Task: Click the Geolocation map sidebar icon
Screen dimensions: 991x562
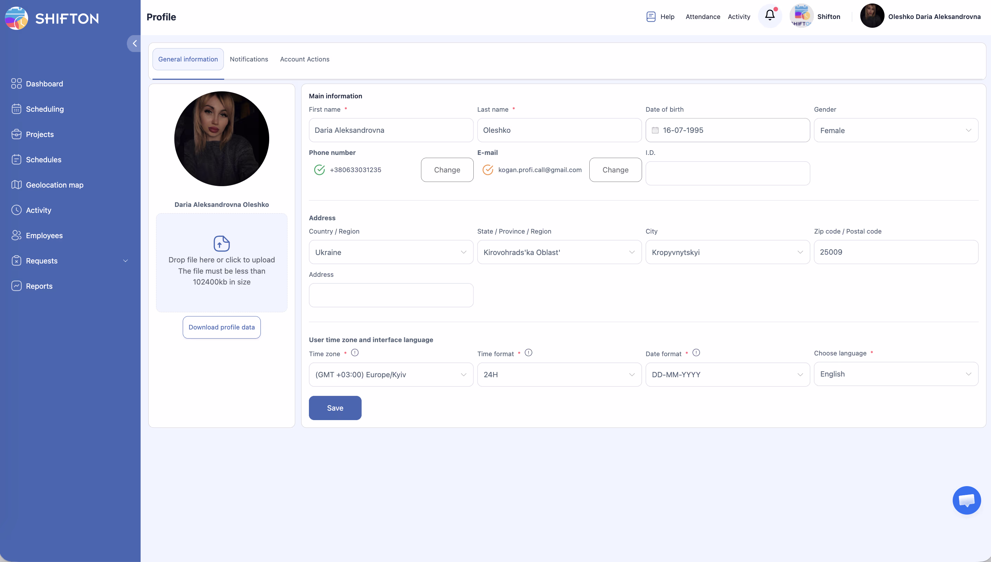Action: (x=16, y=185)
